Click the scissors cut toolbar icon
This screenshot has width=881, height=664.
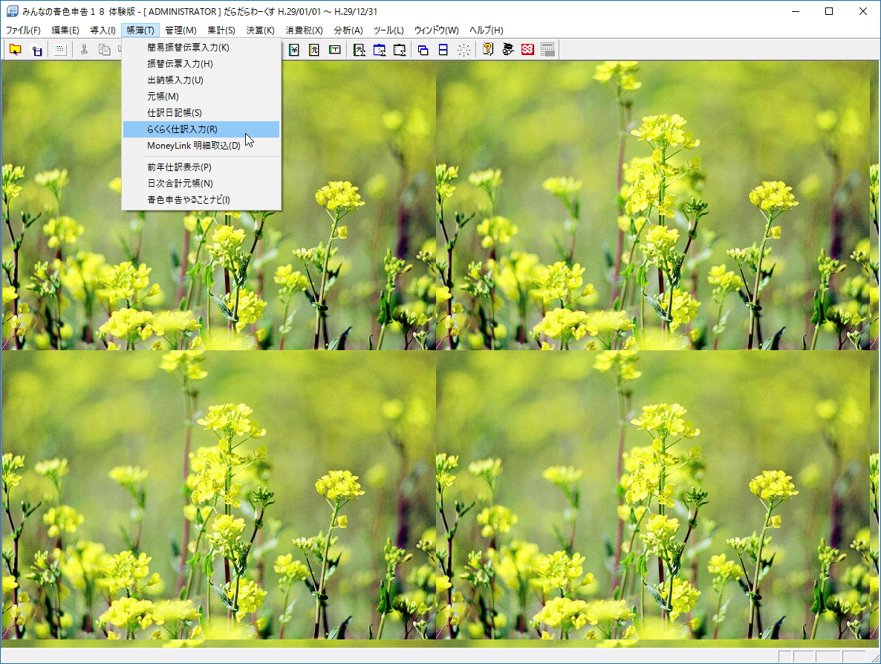[x=84, y=50]
